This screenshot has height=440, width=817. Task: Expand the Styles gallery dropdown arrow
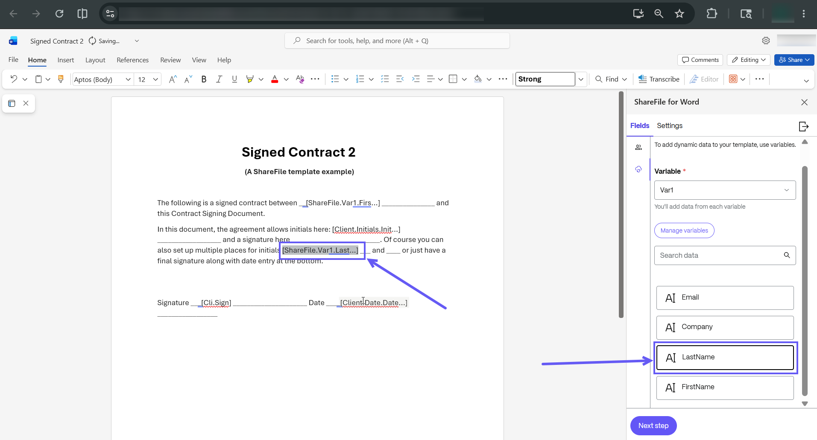pos(581,79)
